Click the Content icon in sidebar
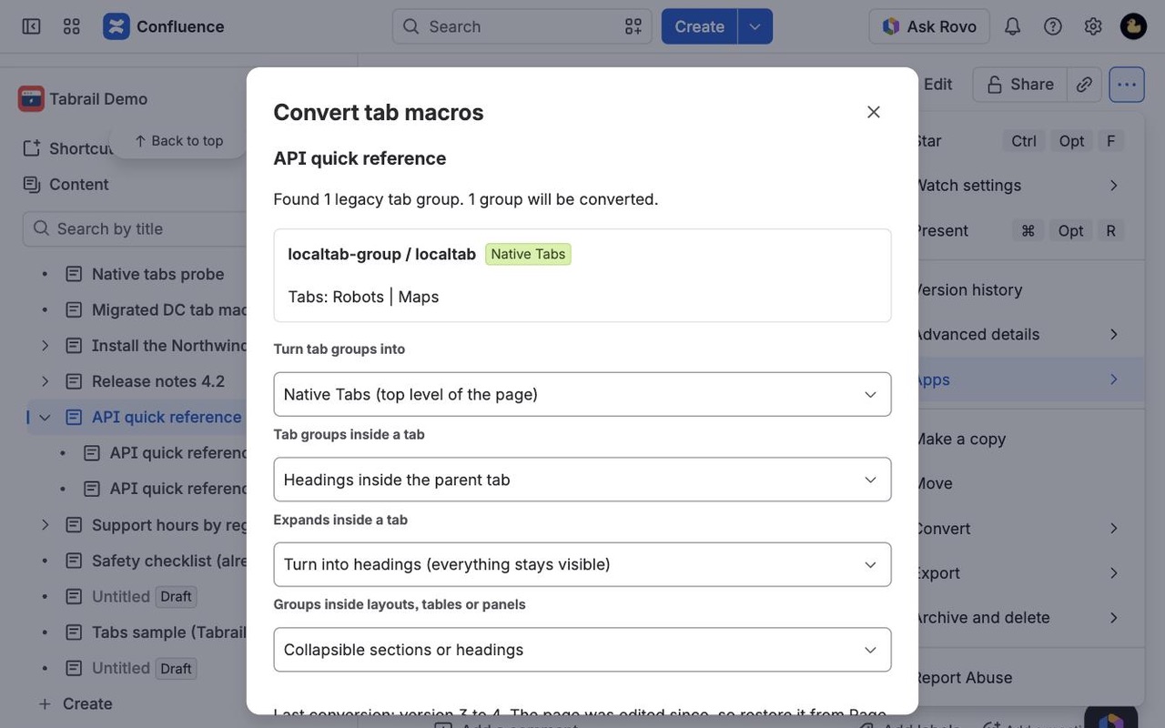This screenshot has width=1165, height=728. (32, 185)
